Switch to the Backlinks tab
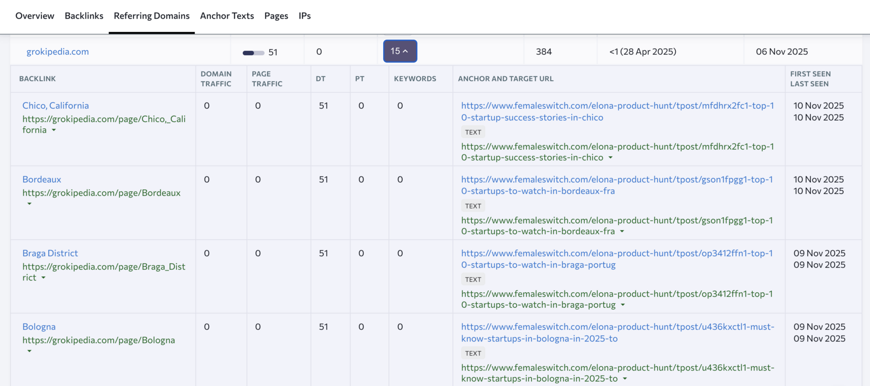The width and height of the screenshot is (870, 386). click(x=84, y=16)
